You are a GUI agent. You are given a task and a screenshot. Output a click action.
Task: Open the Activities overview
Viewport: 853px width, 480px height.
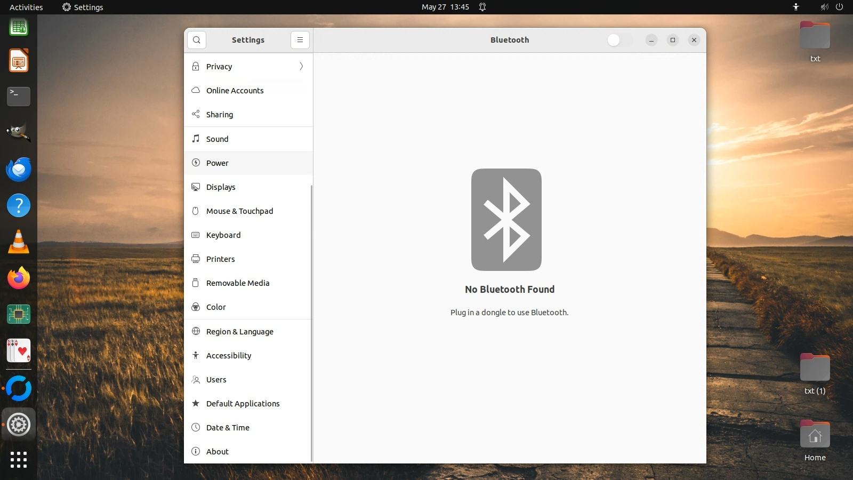coord(26,7)
